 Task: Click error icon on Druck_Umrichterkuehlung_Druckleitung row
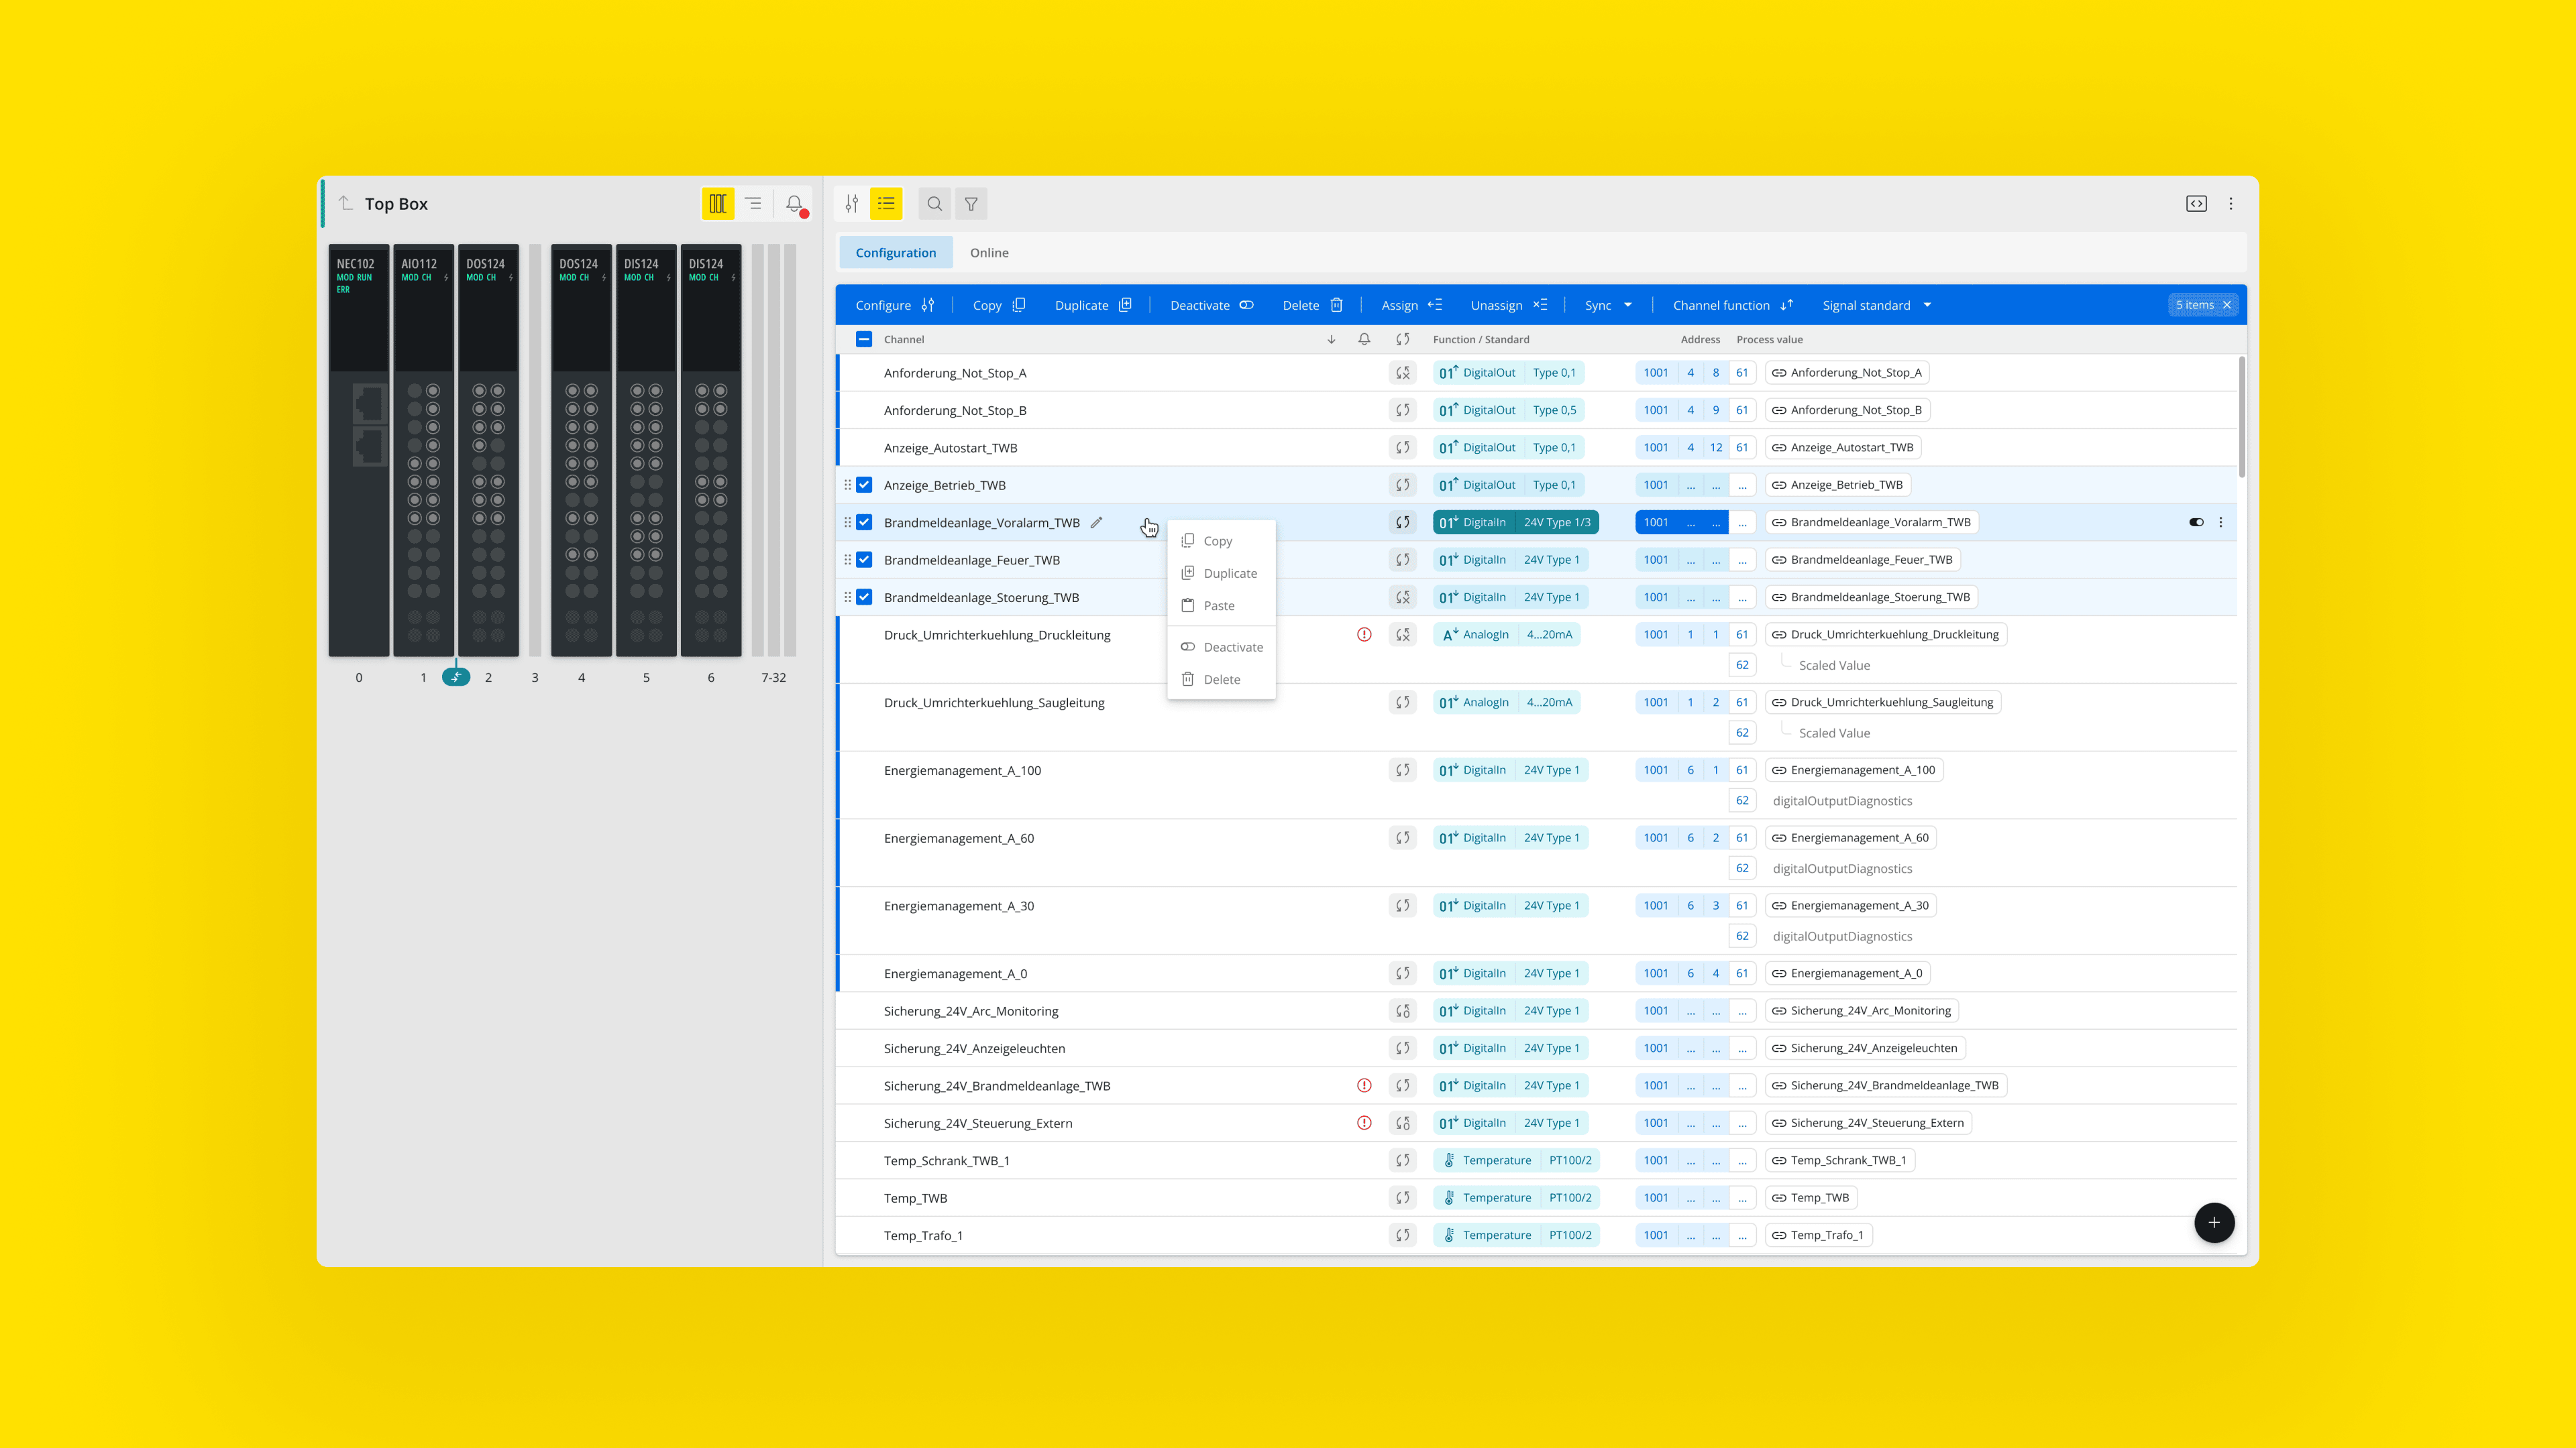[1364, 635]
